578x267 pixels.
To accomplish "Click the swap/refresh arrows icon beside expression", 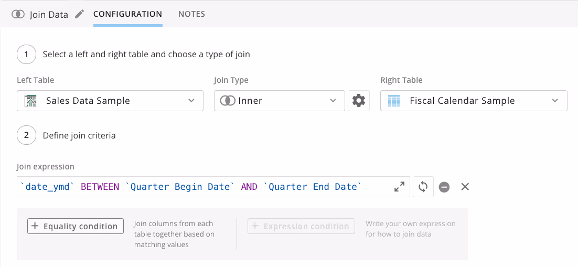I will [423, 187].
